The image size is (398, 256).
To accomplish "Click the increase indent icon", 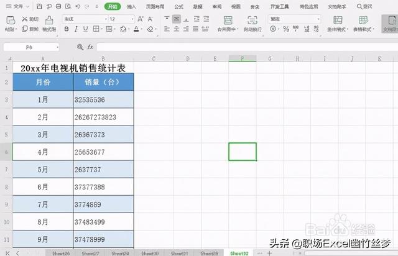I will [x=206, y=19].
